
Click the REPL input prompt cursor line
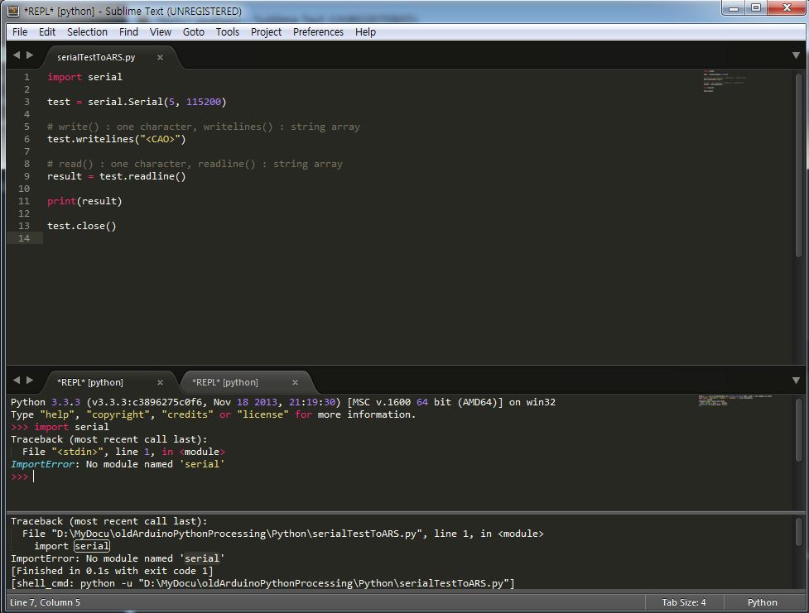click(22, 477)
